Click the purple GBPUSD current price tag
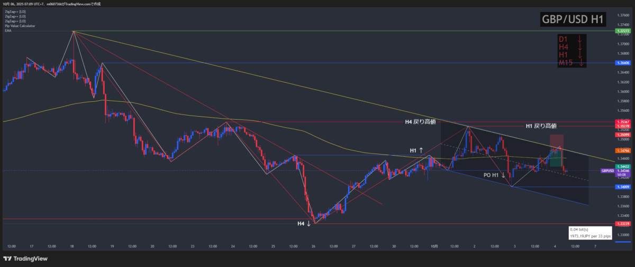Image resolution: width=635 pixels, height=267 pixels. 607,171
